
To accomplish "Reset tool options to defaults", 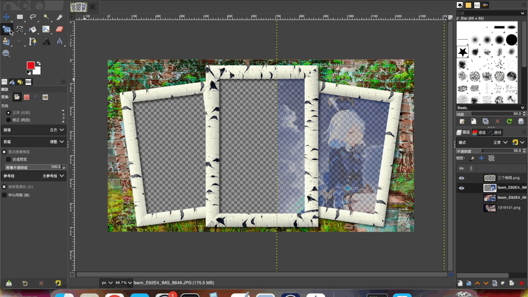I will point(58,283).
